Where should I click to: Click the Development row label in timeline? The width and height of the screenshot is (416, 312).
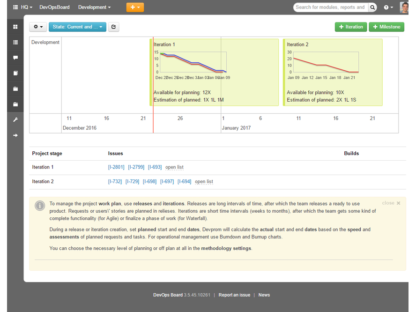pyautogui.click(x=45, y=42)
